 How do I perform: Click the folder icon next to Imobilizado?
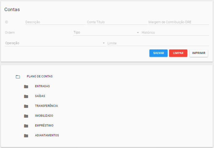pyautogui.click(x=26, y=116)
